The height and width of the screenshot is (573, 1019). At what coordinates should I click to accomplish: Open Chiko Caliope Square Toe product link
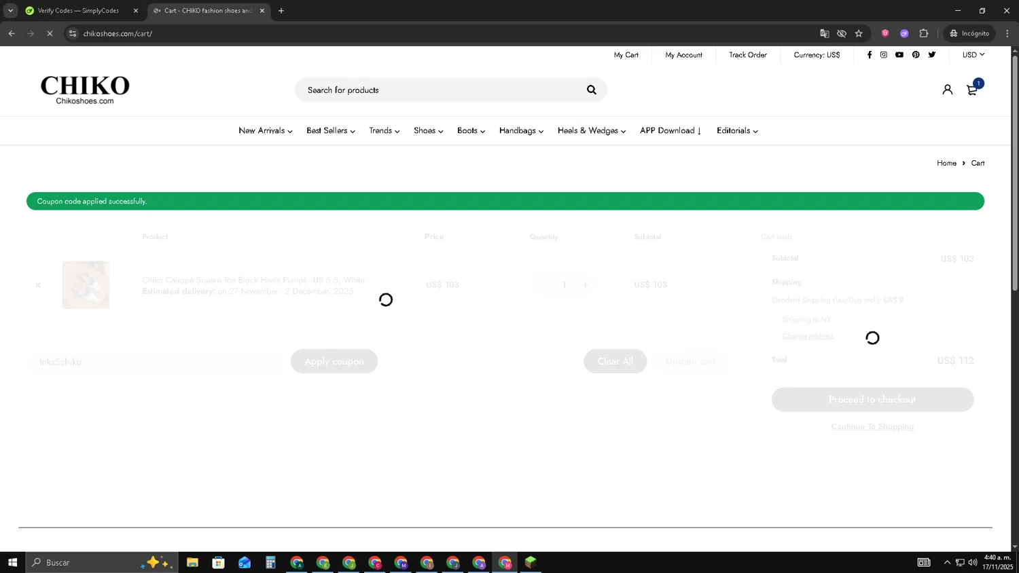point(253,280)
